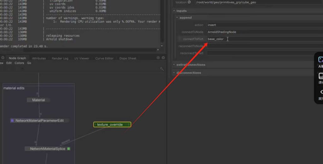This screenshot has width=323, height=164.
Task: Collapse the append parameter group
Action: point(177,18)
